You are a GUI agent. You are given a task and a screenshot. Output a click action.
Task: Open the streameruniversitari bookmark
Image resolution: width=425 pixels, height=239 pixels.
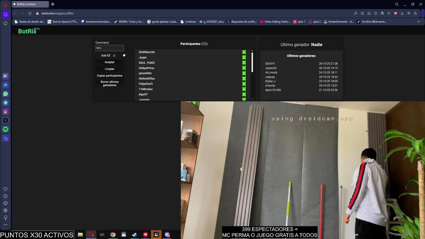point(96,22)
